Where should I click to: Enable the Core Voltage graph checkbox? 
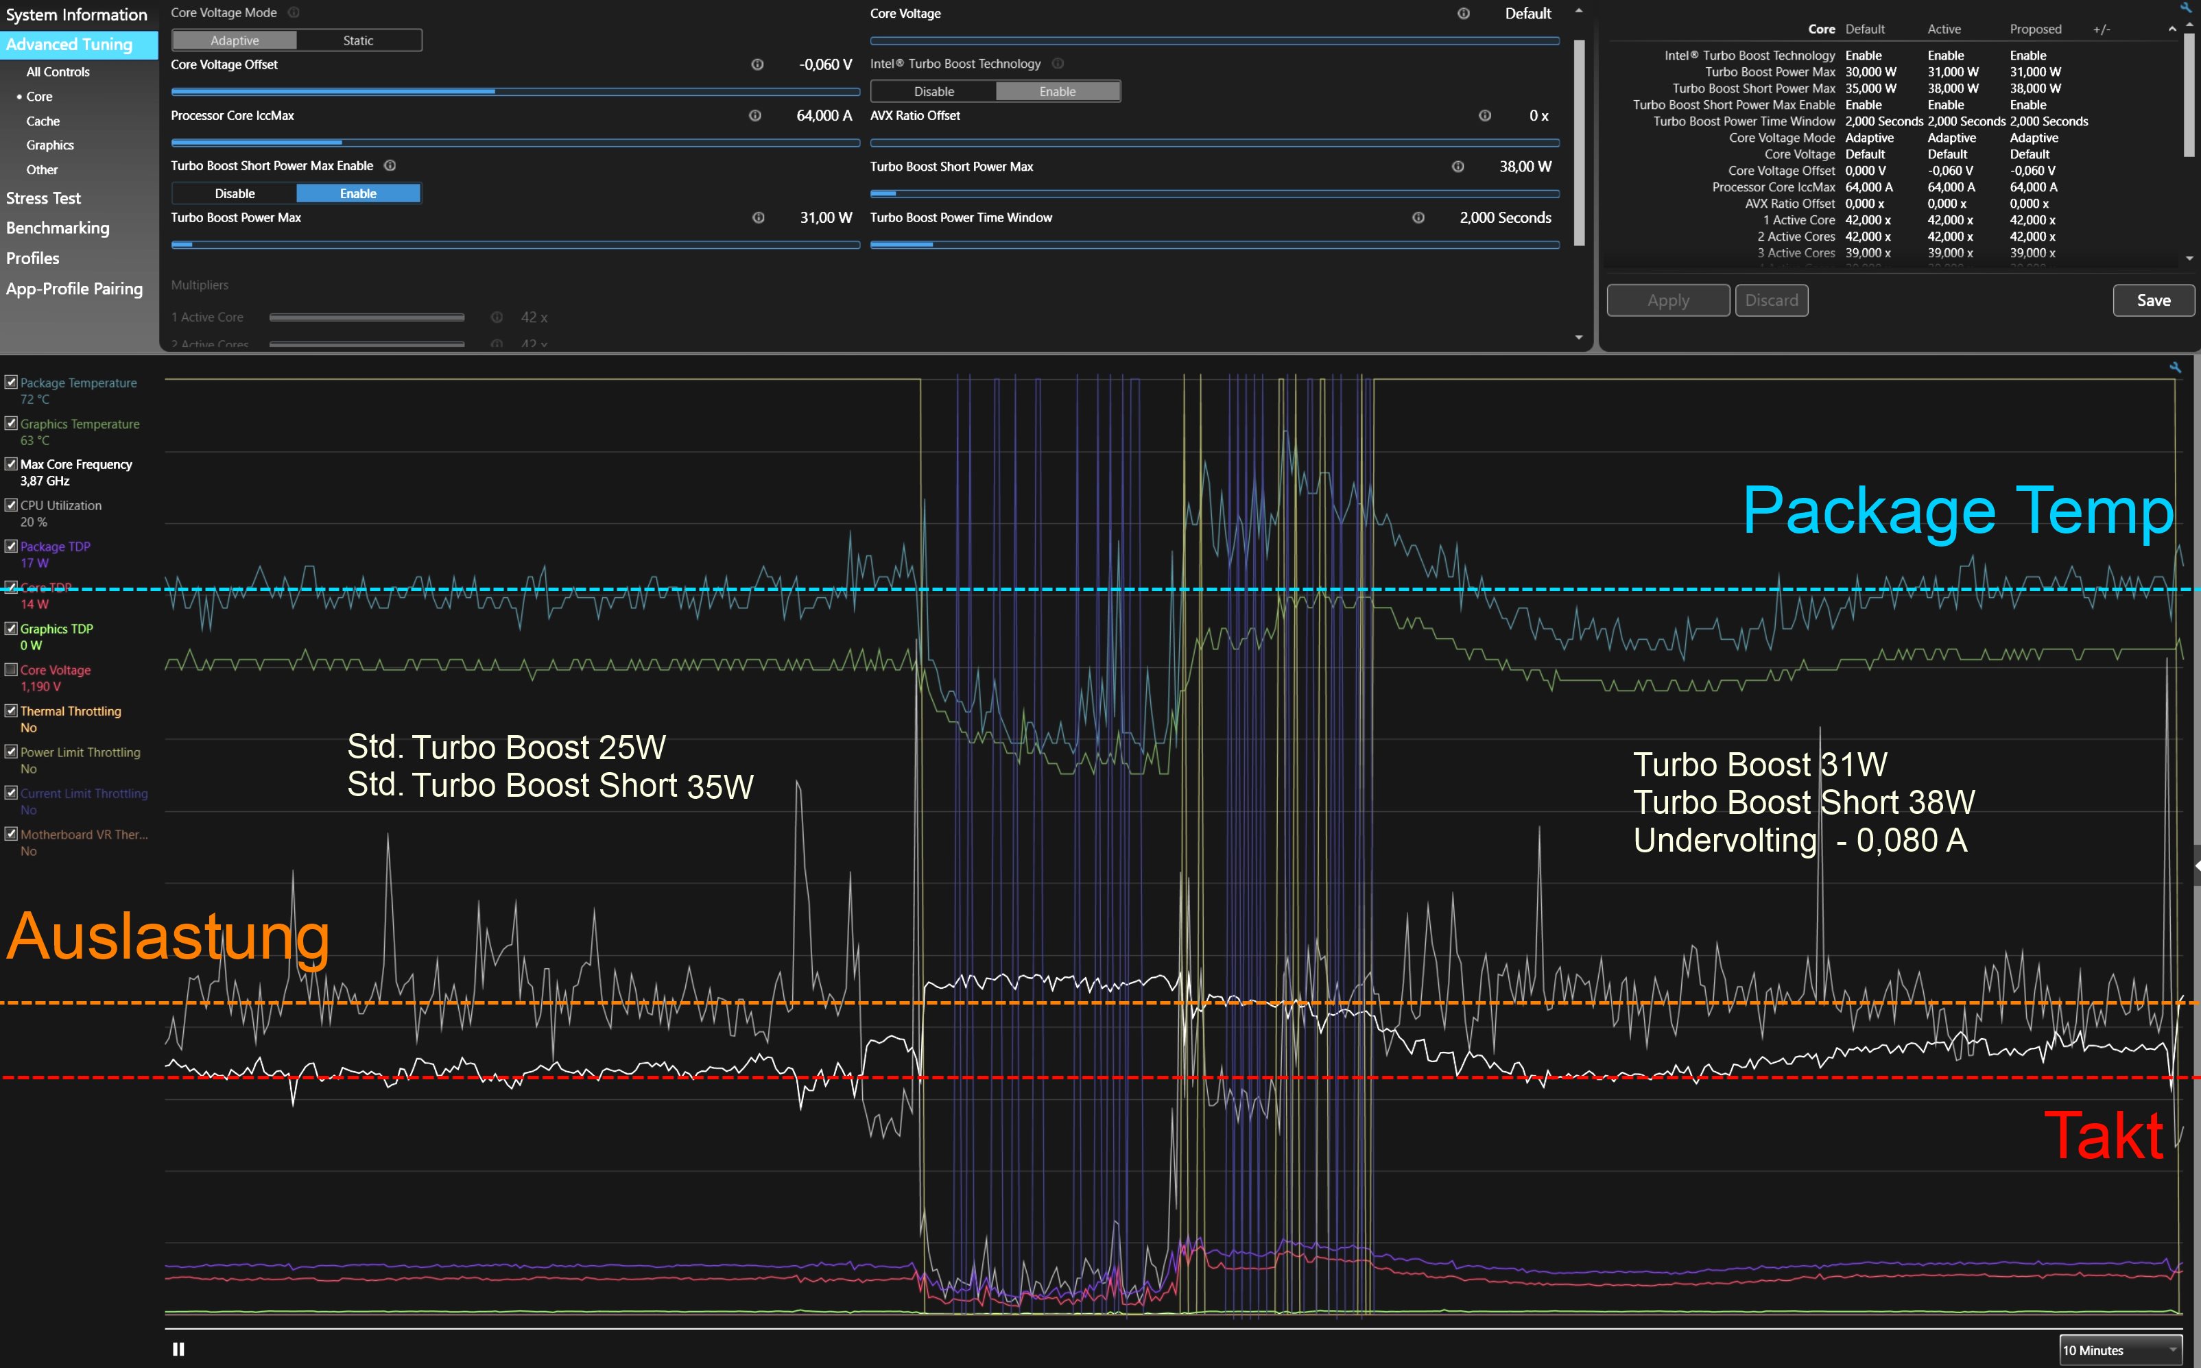pyautogui.click(x=11, y=669)
